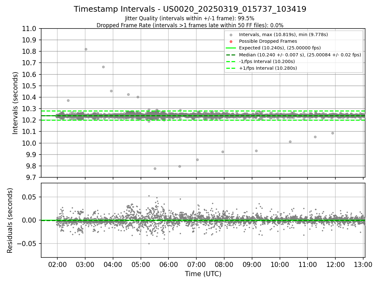Click the '10:00' time tick label
Viewport: 380px width, 285px height.
[280, 265]
